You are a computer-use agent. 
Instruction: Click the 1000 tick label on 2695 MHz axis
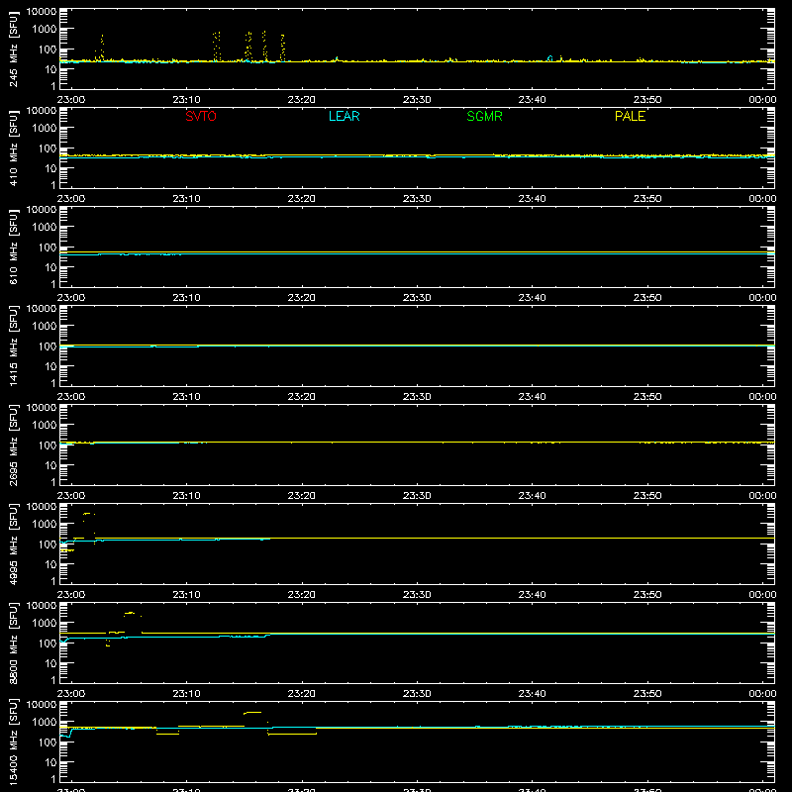point(45,426)
